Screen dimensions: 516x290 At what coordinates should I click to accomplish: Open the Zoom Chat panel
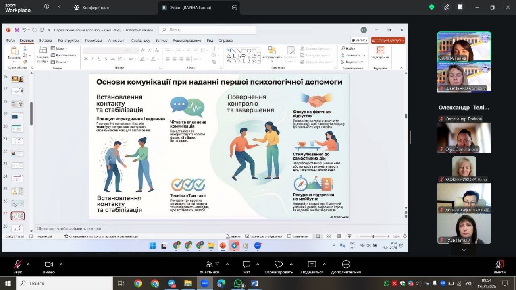pyautogui.click(x=247, y=265)
